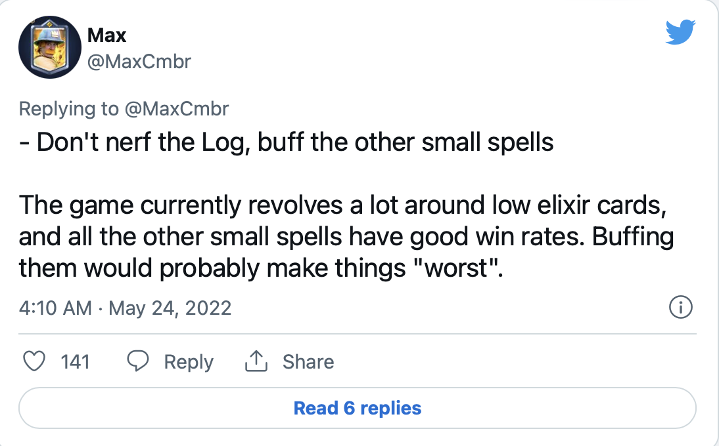This screenshot has height=446, width=719.
Task: Click the "Don't nerf the Log" tweet line
Action: point(286,142)
